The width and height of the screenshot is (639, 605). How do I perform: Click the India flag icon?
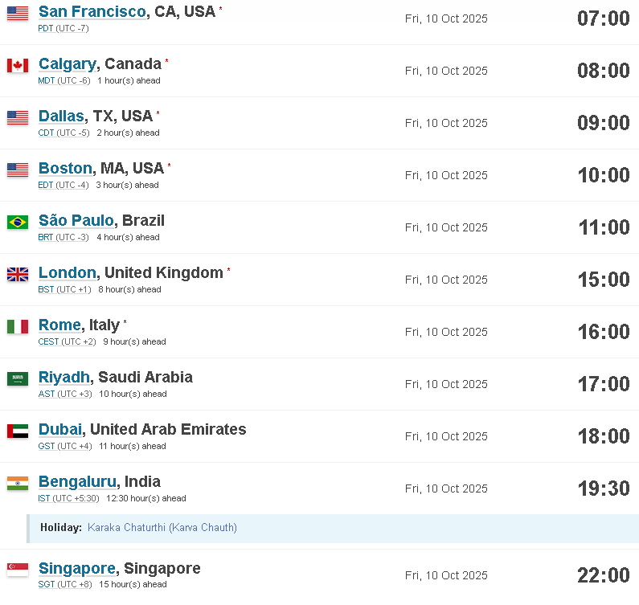[x=18, y=483]
